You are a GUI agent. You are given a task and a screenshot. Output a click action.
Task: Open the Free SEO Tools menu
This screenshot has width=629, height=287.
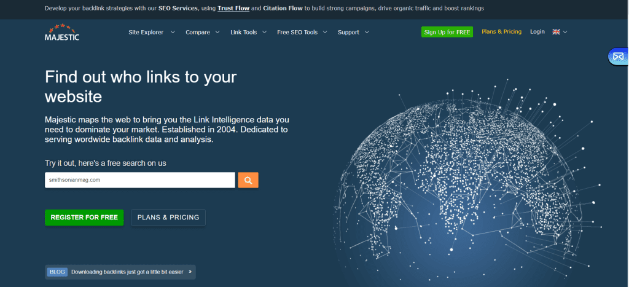(x=297, y=32)
